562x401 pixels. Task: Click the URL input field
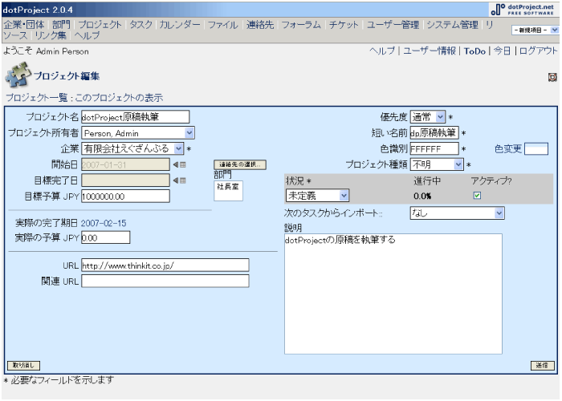tap(165, 265)
